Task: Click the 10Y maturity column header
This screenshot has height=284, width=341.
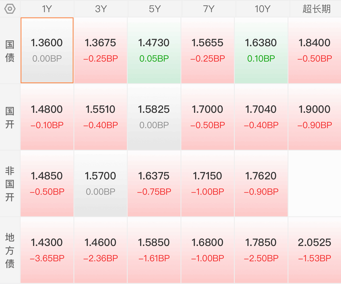Action: (x=262, y=9)
